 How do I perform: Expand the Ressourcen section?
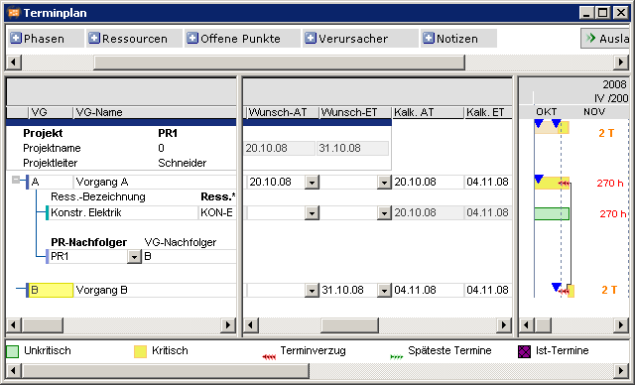[x=94, y=39]
